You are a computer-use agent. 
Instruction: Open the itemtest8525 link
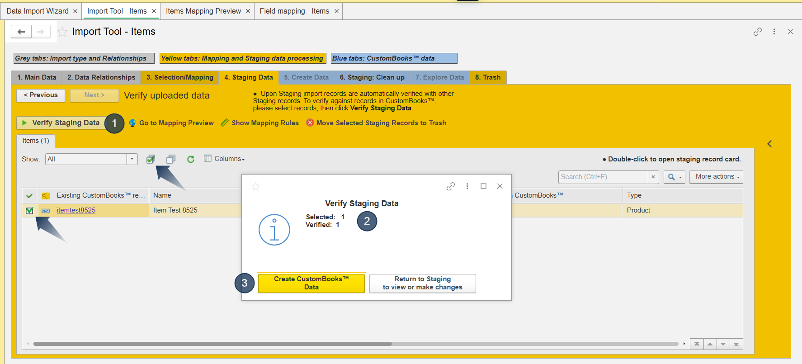pos(76,210)
